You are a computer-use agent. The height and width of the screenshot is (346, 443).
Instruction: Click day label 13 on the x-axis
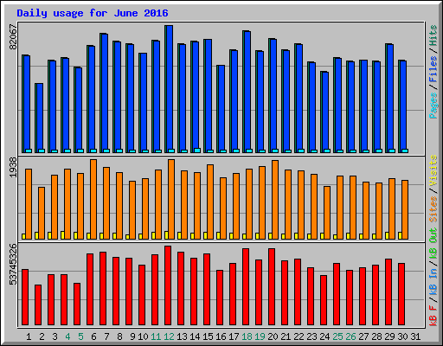182,336
